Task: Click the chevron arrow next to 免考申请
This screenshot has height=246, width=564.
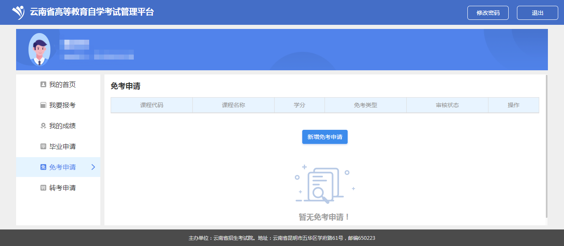Action: coord(93,167)
